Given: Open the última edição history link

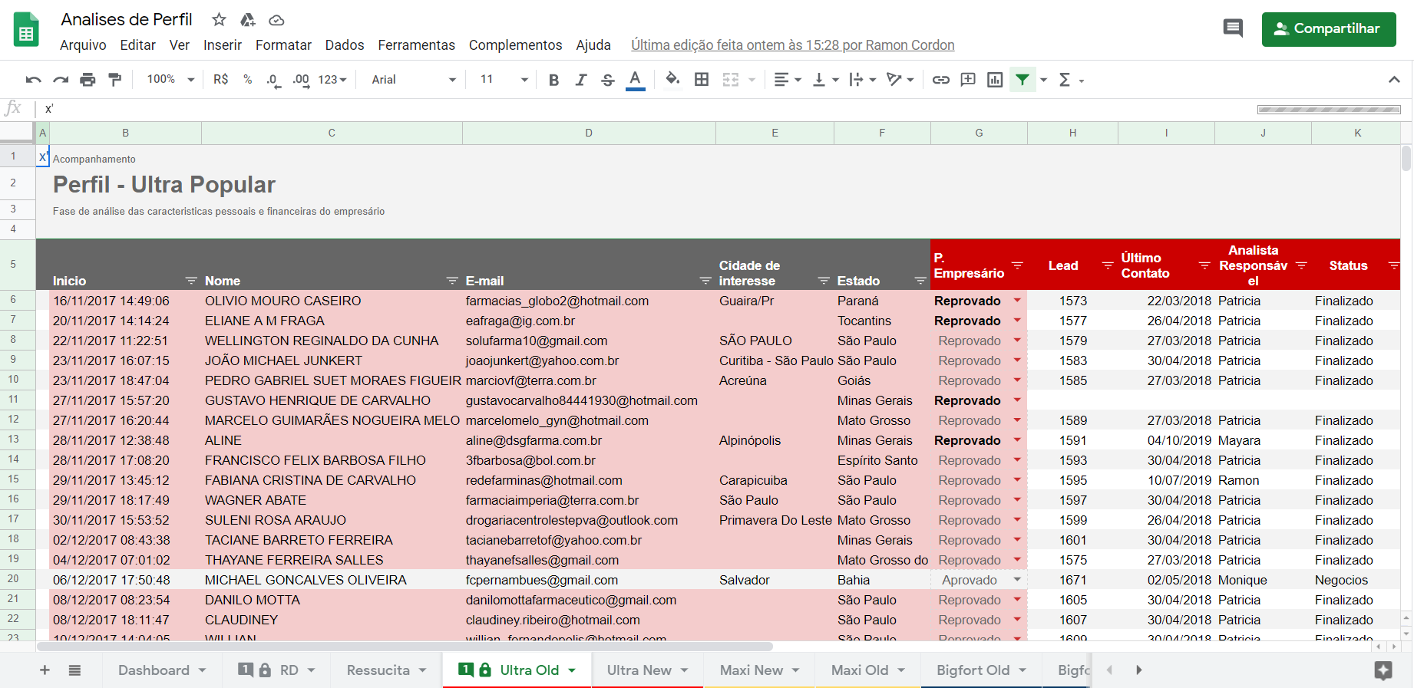Looking at the screenshot, I should point(792,45).
